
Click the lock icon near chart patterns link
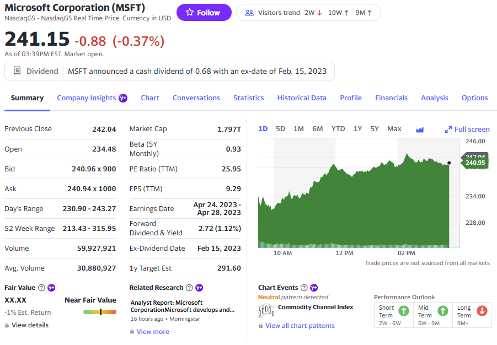pos(260,325)
